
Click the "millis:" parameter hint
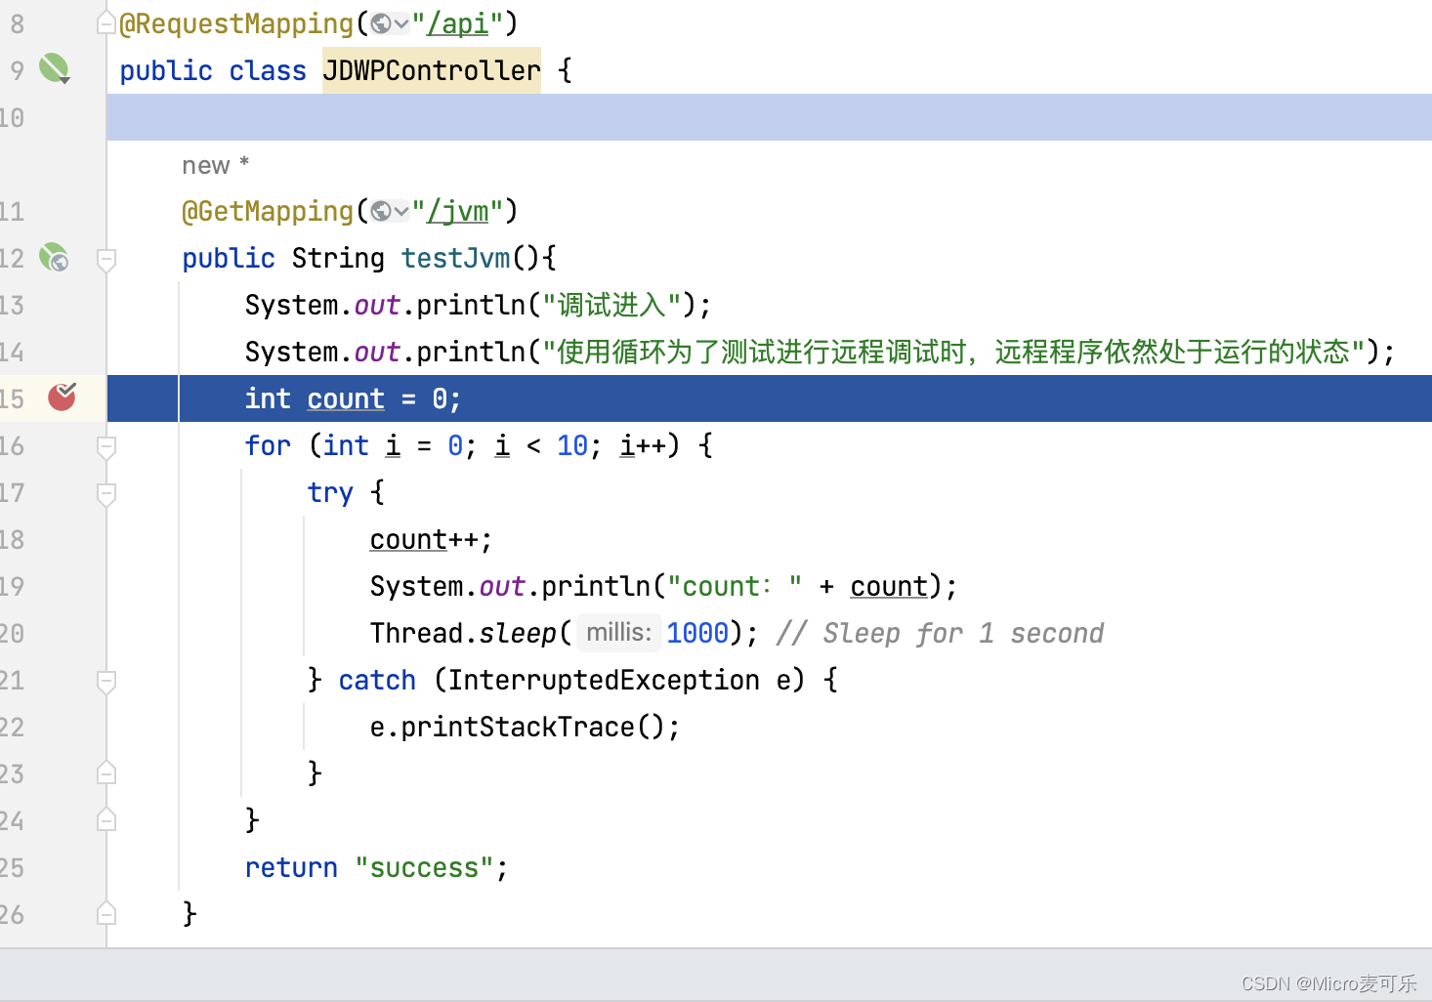coord(619,633)
